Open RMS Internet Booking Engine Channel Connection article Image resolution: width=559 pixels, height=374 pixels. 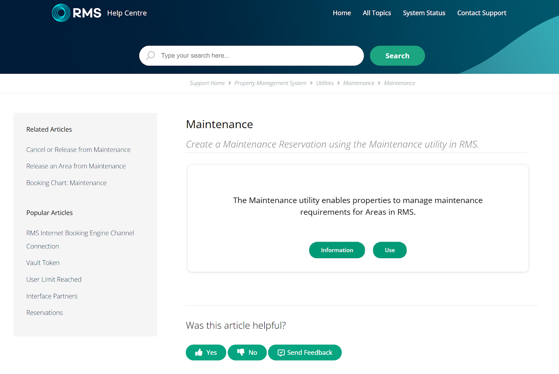click(x=80, y=239)
